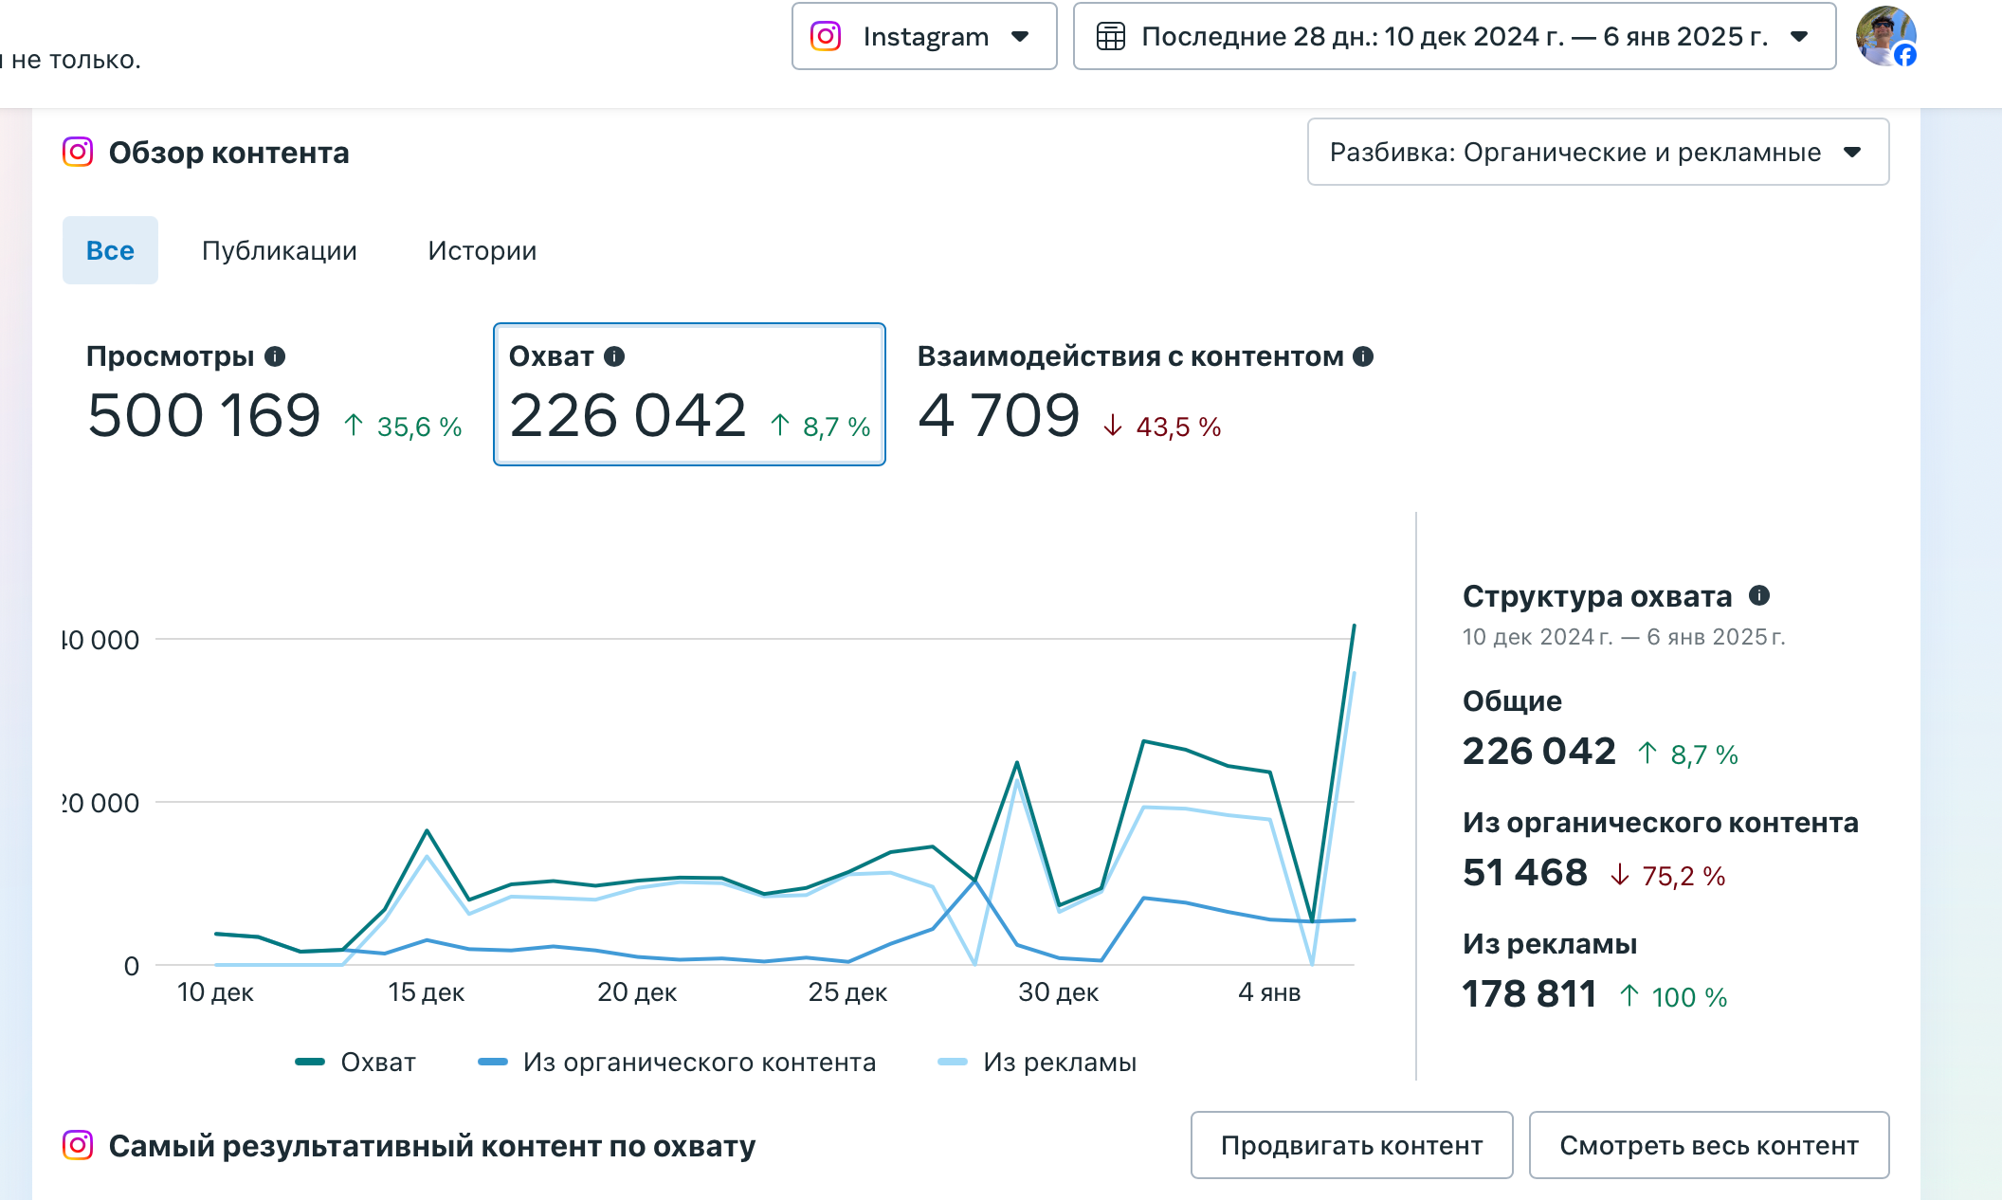
Task: Click the info icon next to Охват
Action: pos(614,356)
